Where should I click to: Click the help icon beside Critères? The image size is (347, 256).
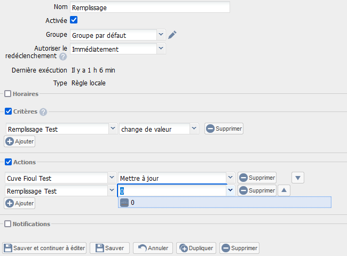click(43, 112)
